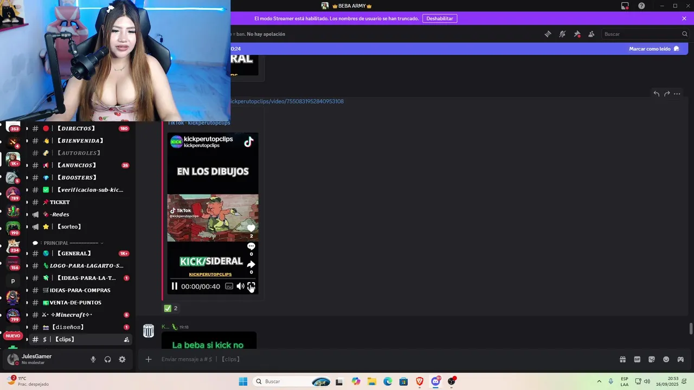
Task: Open the emoji picker
Action: [666, 359]
